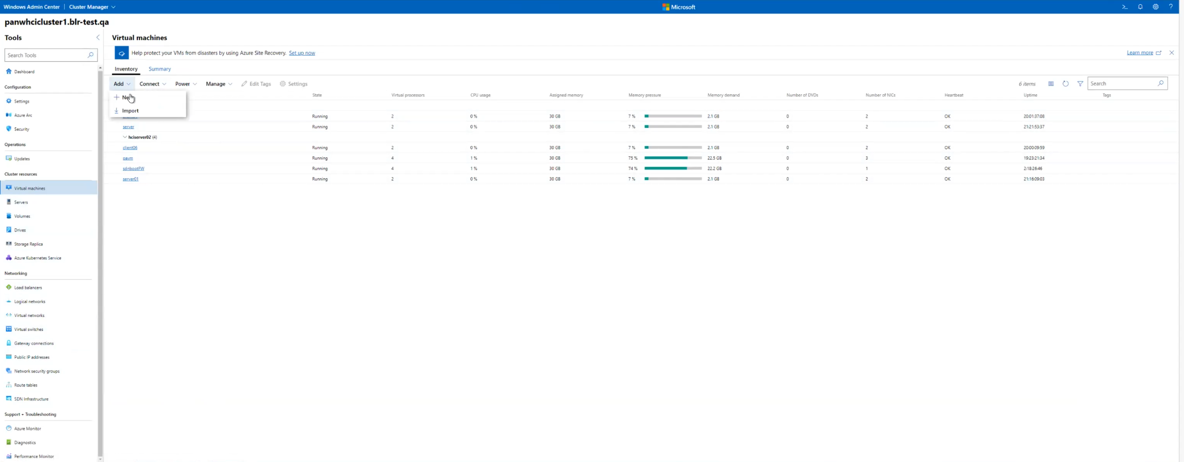
Task: Open the column chooser icon
Action: pos(1051,83)
